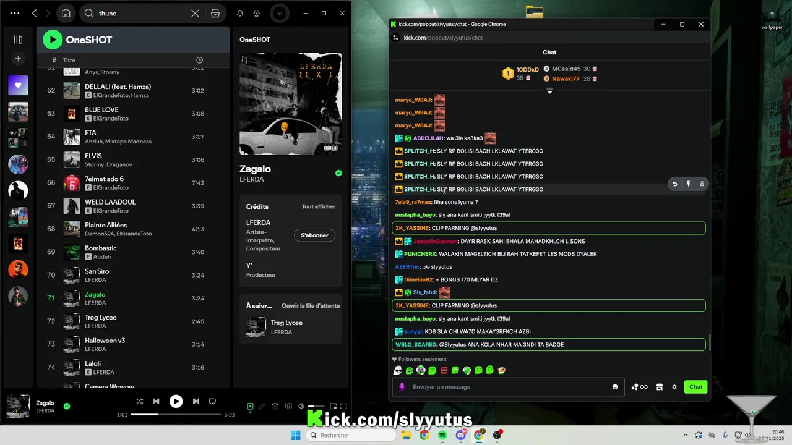
Task: Open the Spotify three-dots menu
Action: (15, 13)
